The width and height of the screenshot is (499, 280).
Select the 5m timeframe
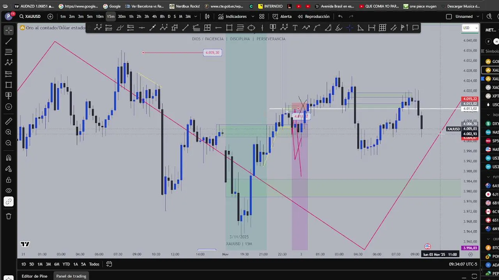[90, 16]
